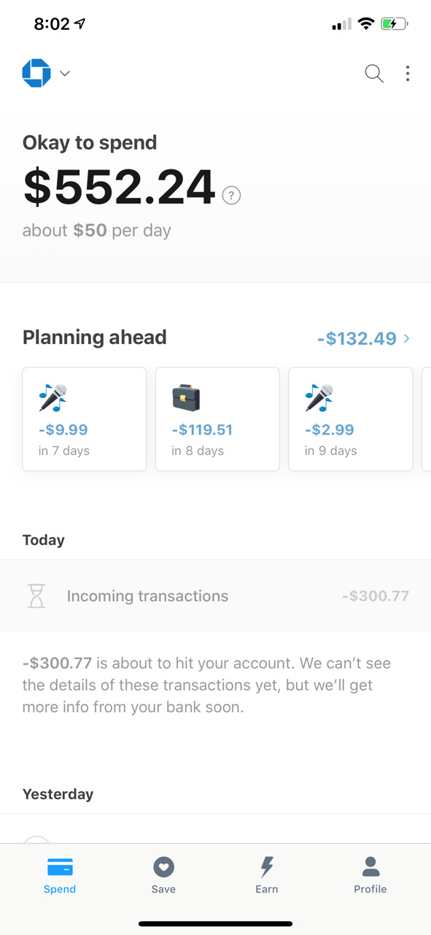Switch to the Profile tab
Screen dimensions: 431x935
(370, 876)
